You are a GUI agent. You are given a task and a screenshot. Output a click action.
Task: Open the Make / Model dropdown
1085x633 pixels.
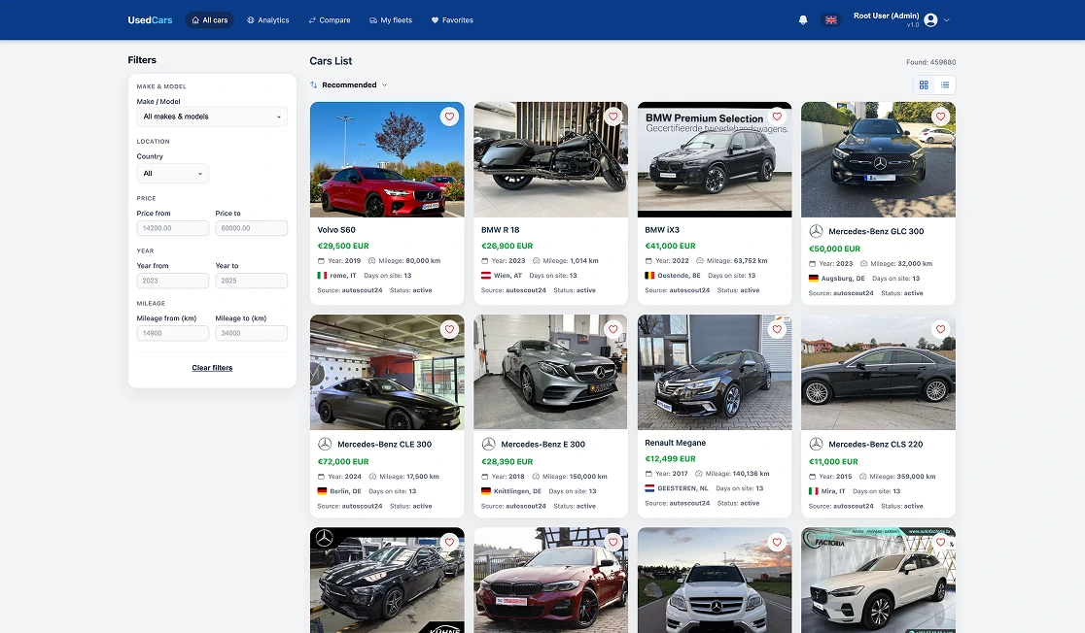click(212, 117)
